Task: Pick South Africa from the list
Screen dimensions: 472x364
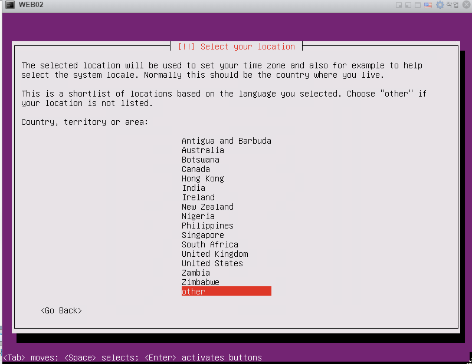Action: click(x=227, y=244)
